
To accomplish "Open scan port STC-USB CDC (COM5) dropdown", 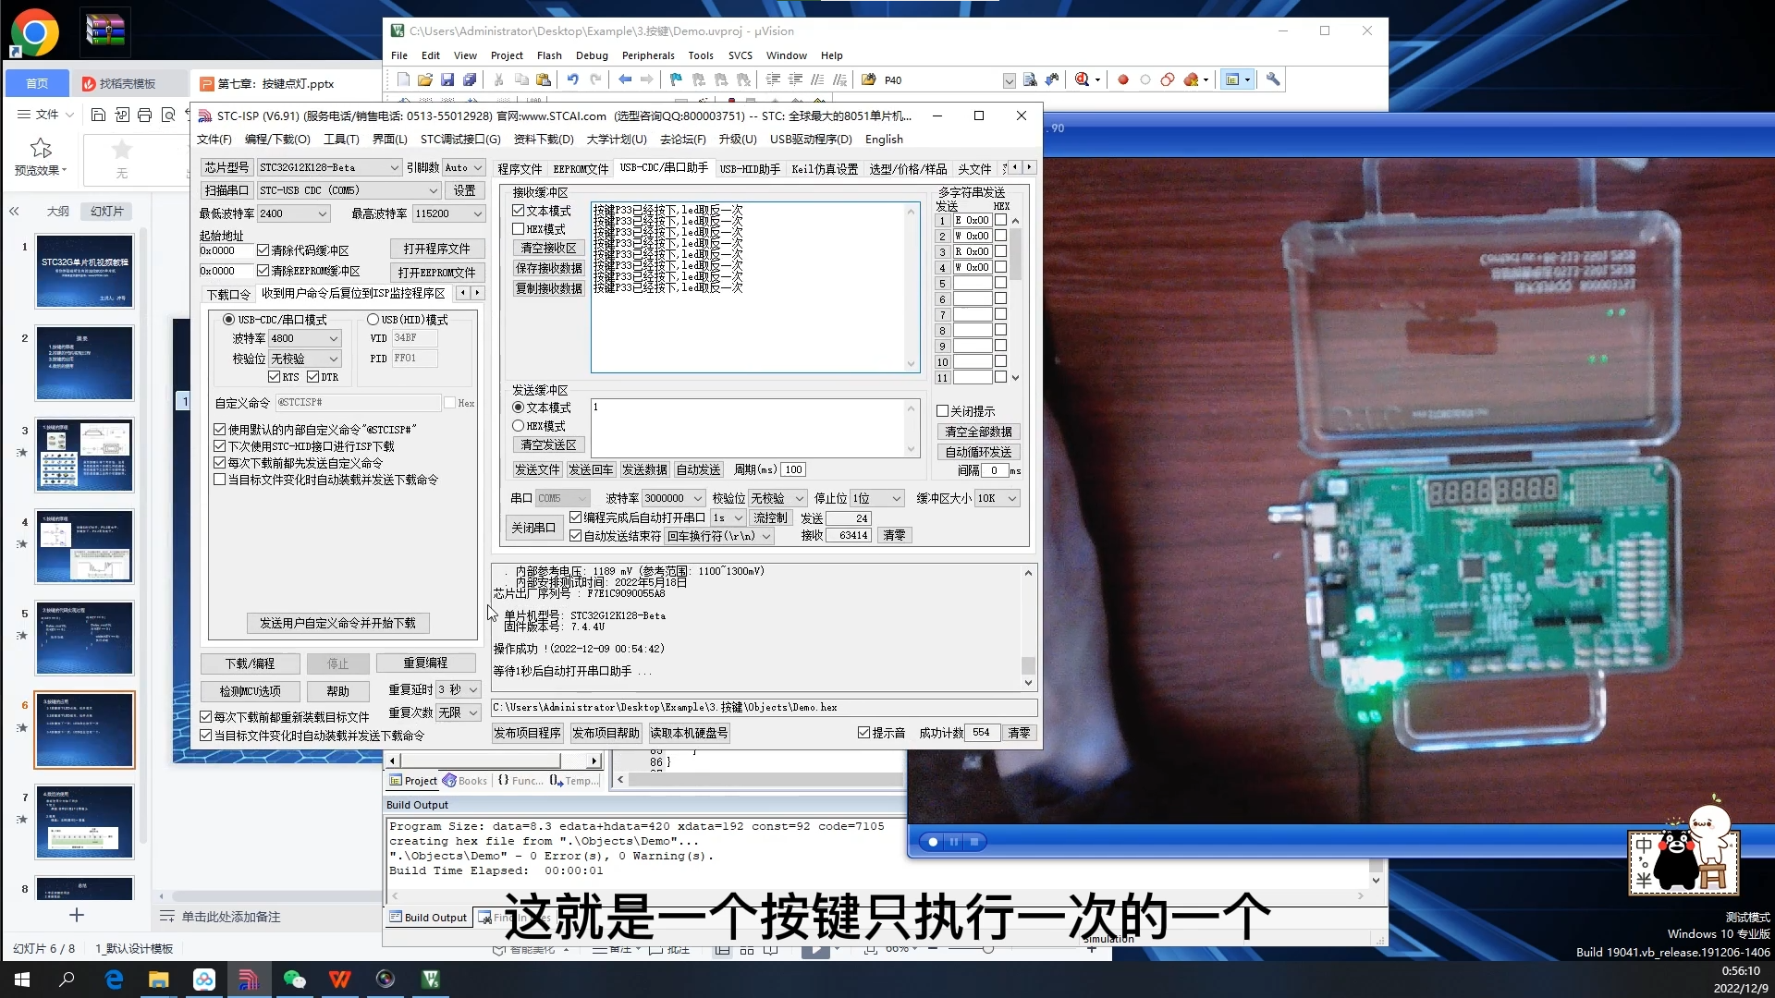I will [349, 190].
